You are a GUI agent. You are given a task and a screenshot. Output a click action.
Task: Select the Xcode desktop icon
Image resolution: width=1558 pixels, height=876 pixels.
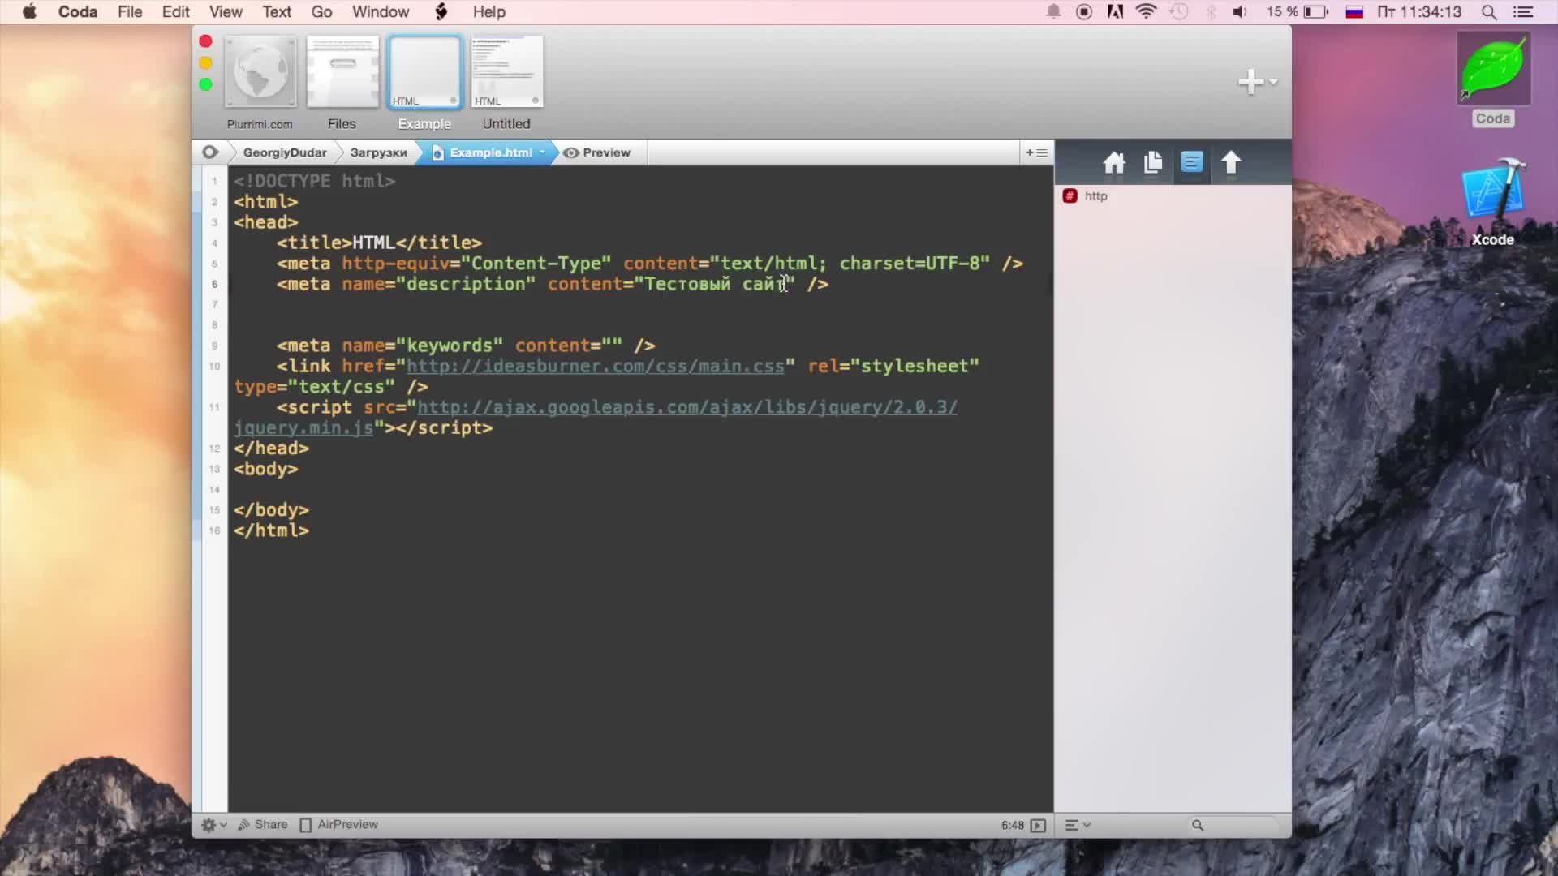click(1493, 202)
